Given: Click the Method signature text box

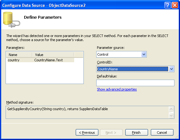Looking at the screenshot, I should click(87, 112).
